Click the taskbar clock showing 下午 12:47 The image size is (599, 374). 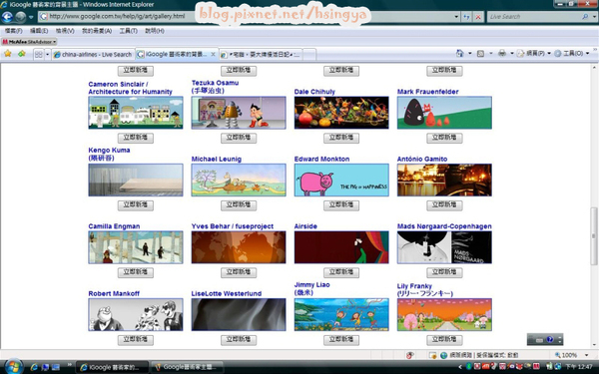(578, 367)
